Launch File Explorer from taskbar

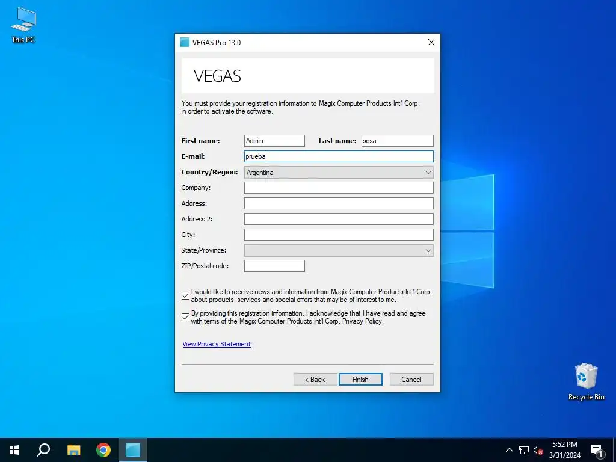tap(73, 450)
